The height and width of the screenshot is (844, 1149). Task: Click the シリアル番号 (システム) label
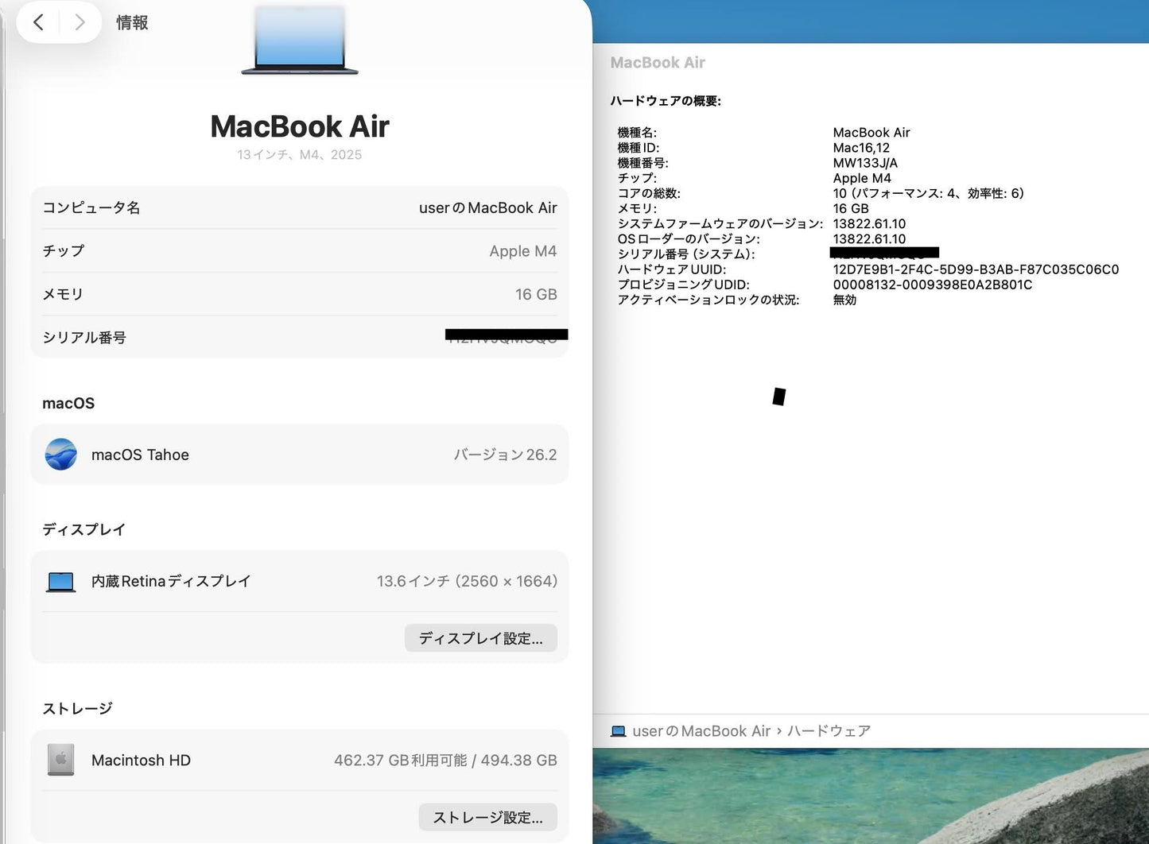[686, 254]
